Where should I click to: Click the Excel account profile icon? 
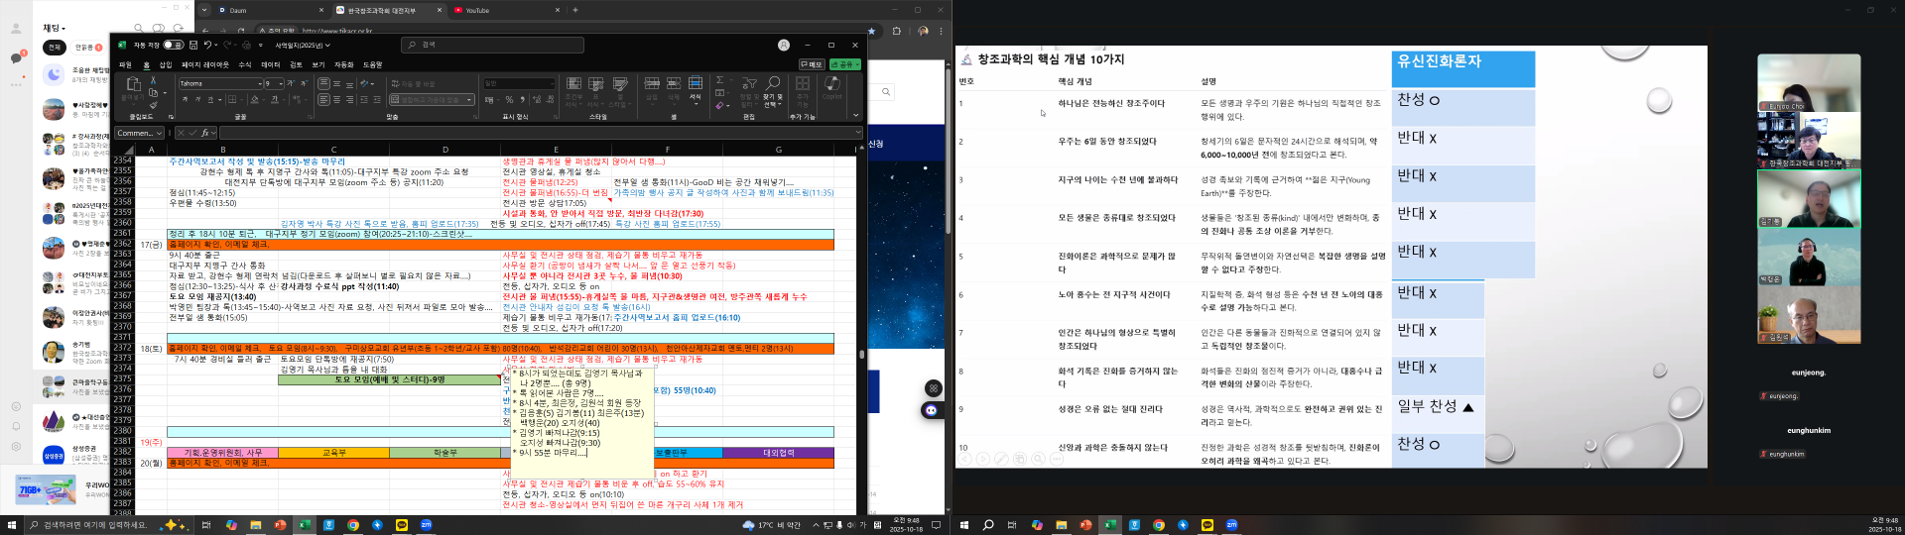(784, 45)
